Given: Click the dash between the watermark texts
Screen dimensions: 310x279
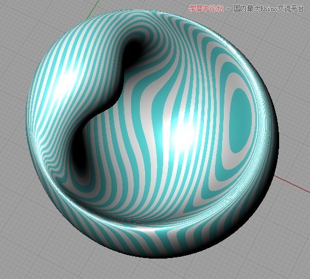Looking at the screenshot, I should [228, 9].
